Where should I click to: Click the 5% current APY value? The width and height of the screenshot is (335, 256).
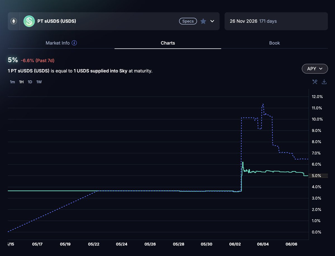pyautogui.click(x=13, y=60)
